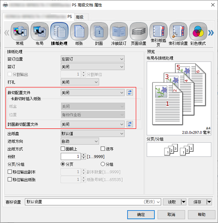Viewport: 218px width, 223px height.
Task: Open help with 帮助 button
Action: tap(202, 215)
